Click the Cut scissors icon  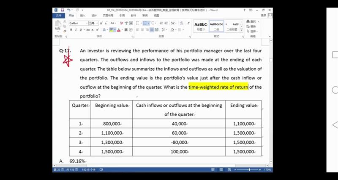[x=64, y=21]
